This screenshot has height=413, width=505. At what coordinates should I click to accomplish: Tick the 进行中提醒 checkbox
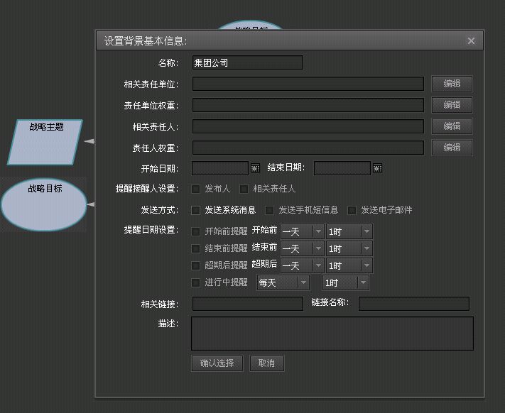click(x=196, y=282)
